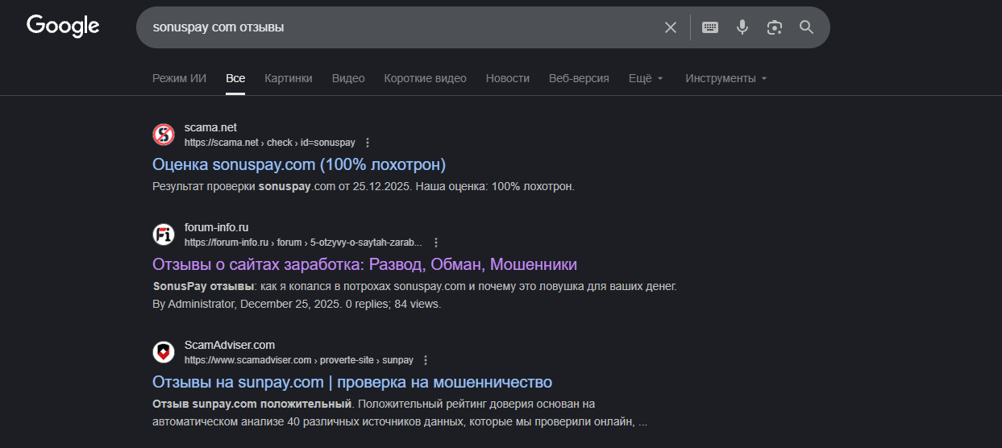Open Google Lens image search icon
Viewport: 1002px width, 448px height.
point(775,27)
